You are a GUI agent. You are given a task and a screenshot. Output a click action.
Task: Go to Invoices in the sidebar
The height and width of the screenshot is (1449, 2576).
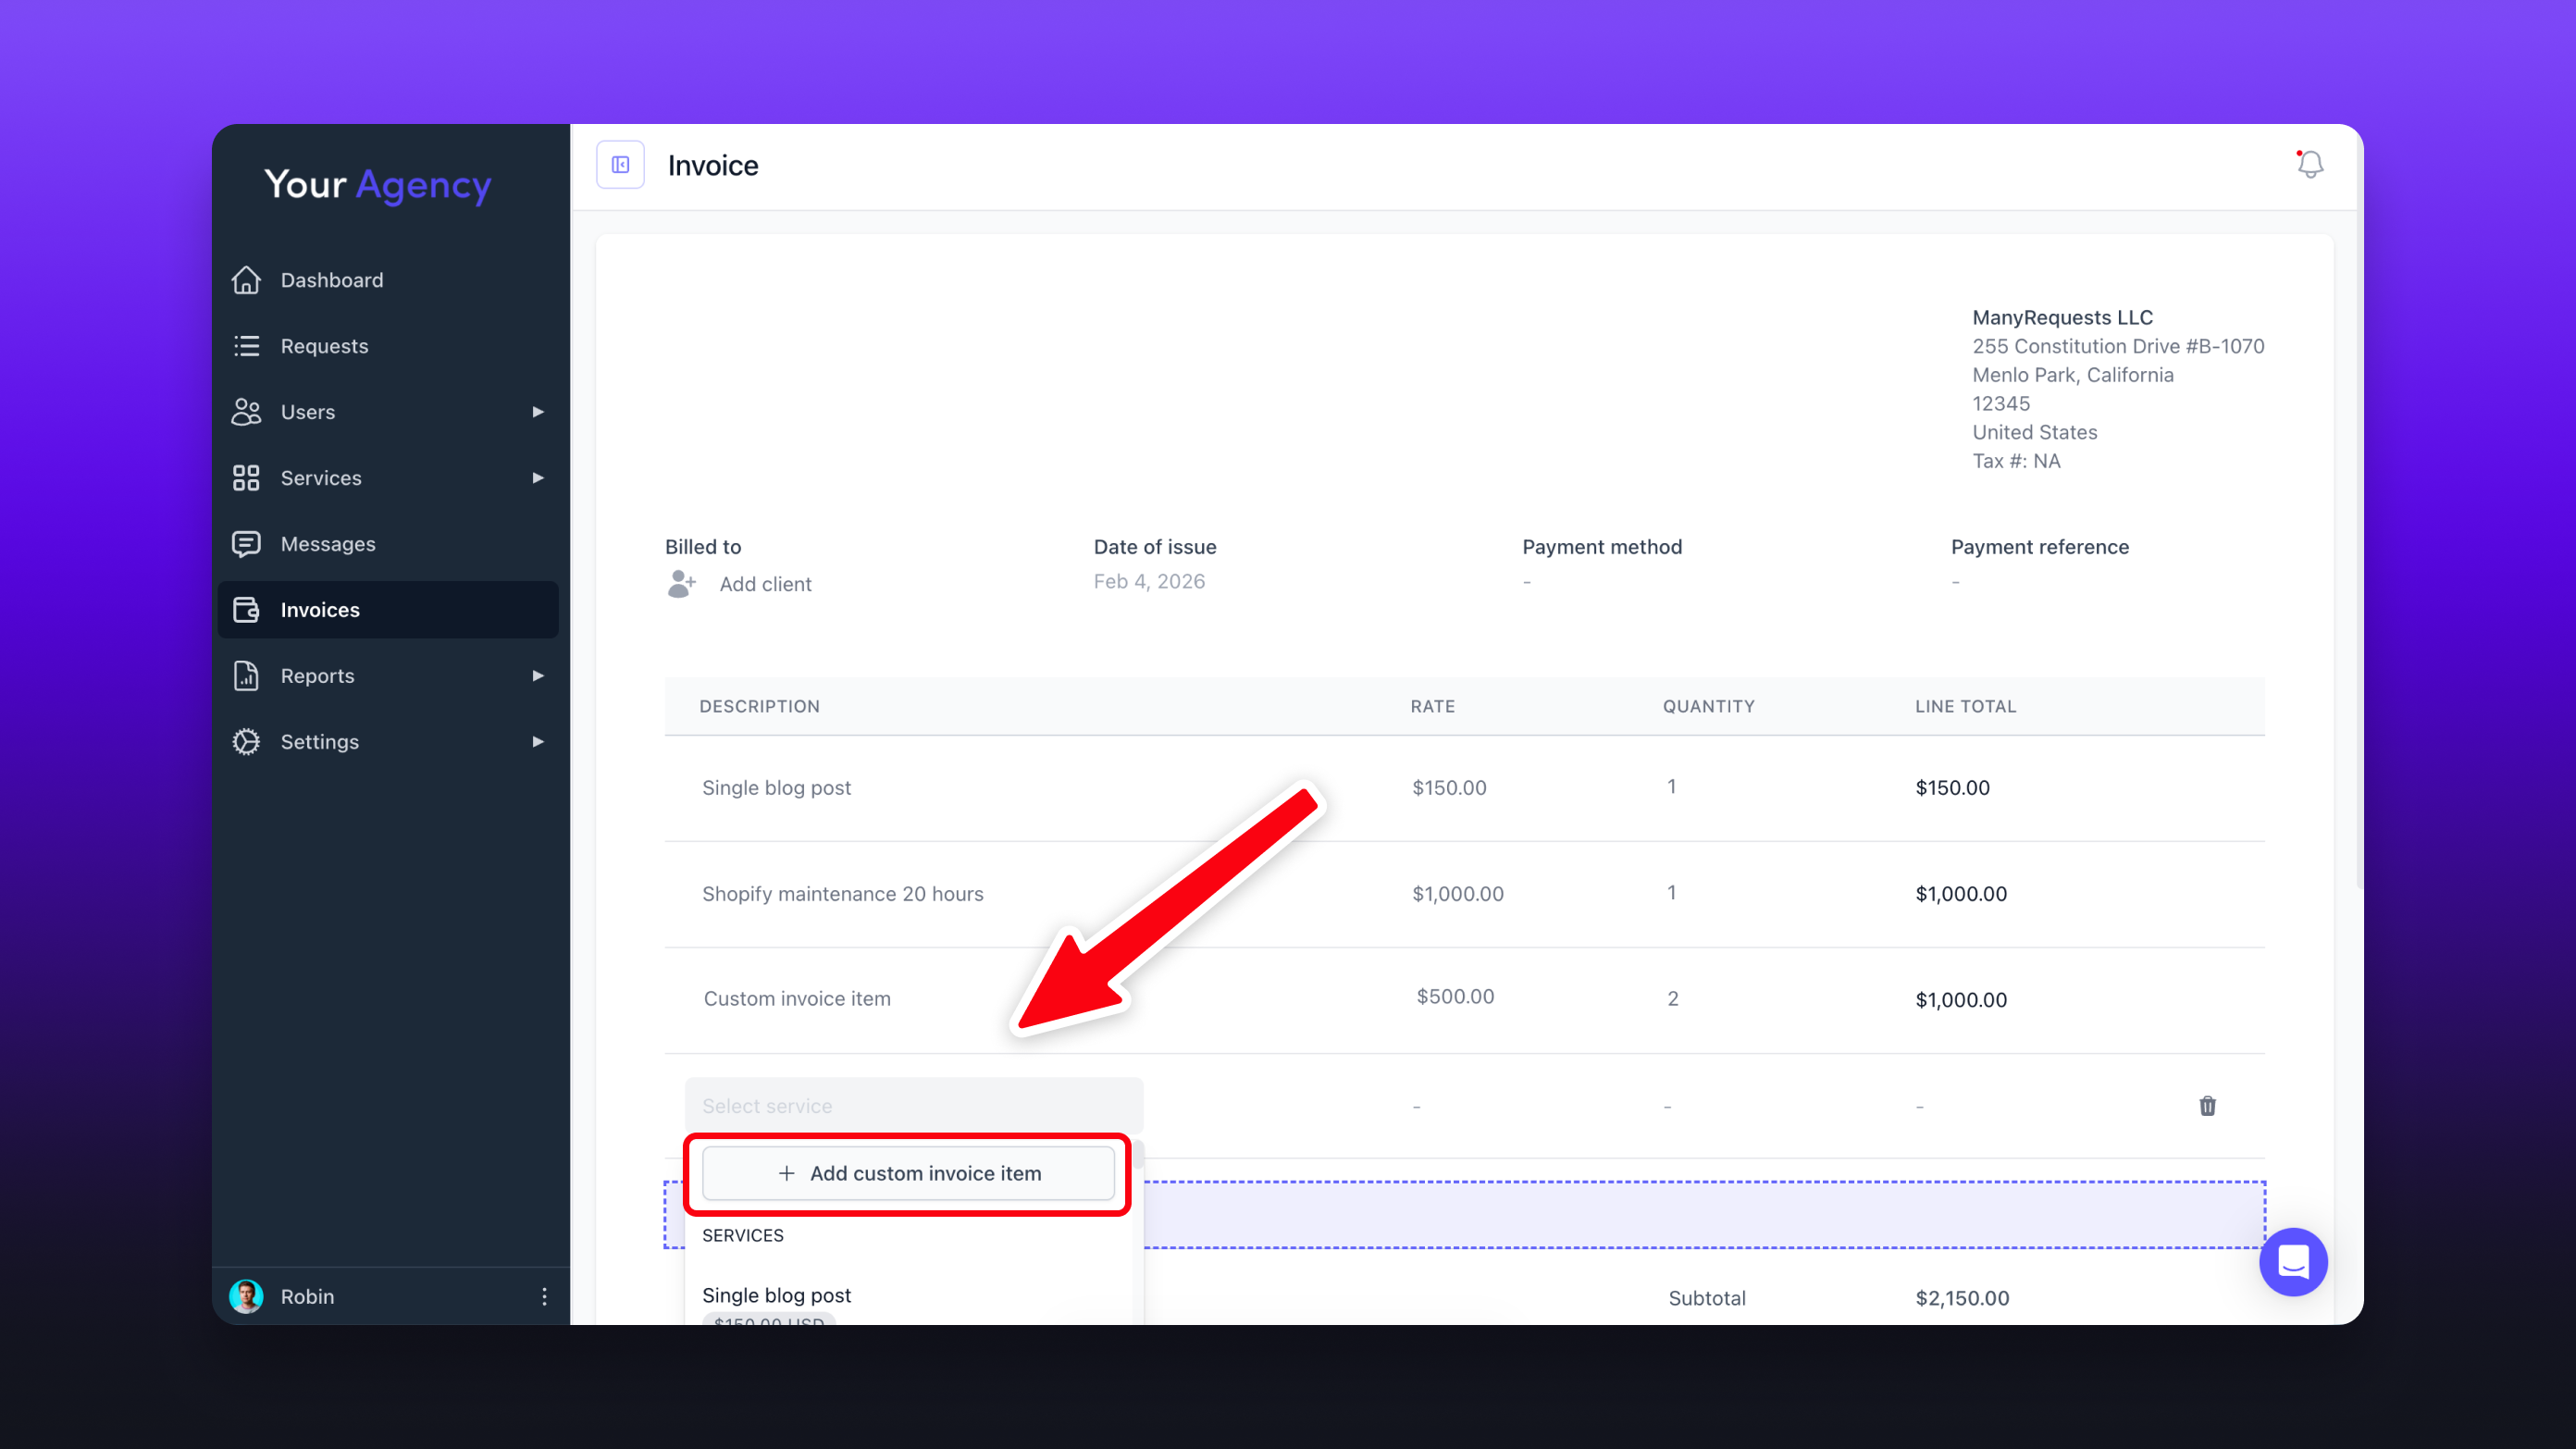(320, 610)
